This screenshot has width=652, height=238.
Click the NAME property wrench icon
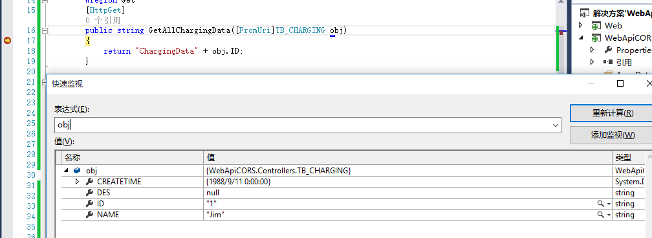89,215
